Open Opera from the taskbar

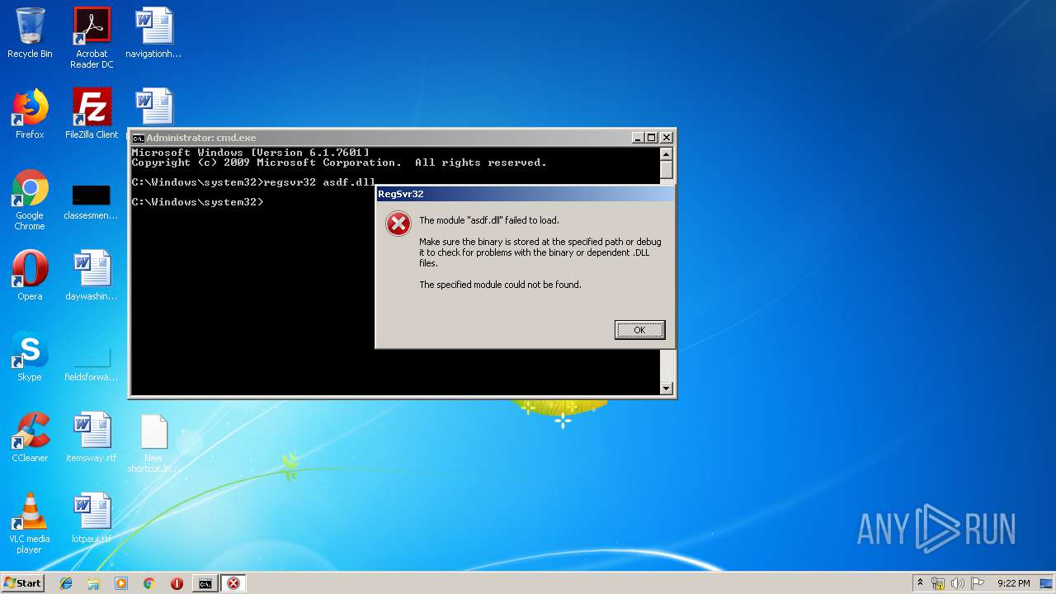pyautogui.click(x=177, y=583)
